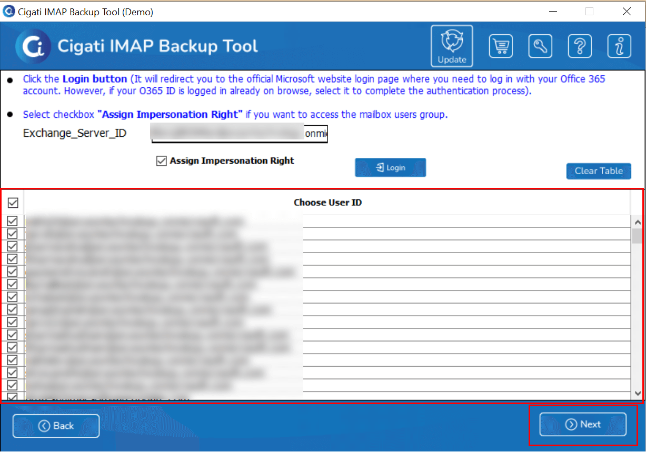Uncheck the first user row checkbox
The width and height of the screenshot is (646, 452).
(x=13, y=221)
